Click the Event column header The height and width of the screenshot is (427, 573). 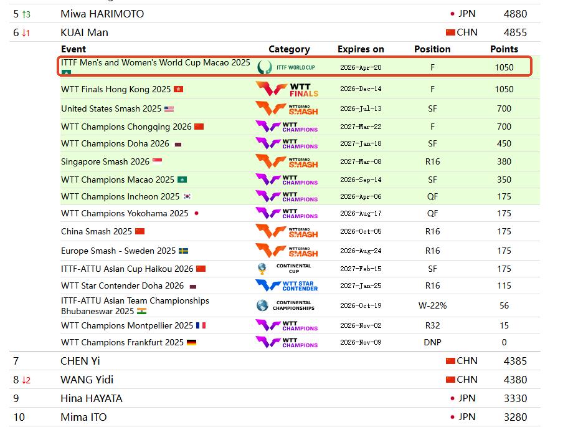point(73,49)
